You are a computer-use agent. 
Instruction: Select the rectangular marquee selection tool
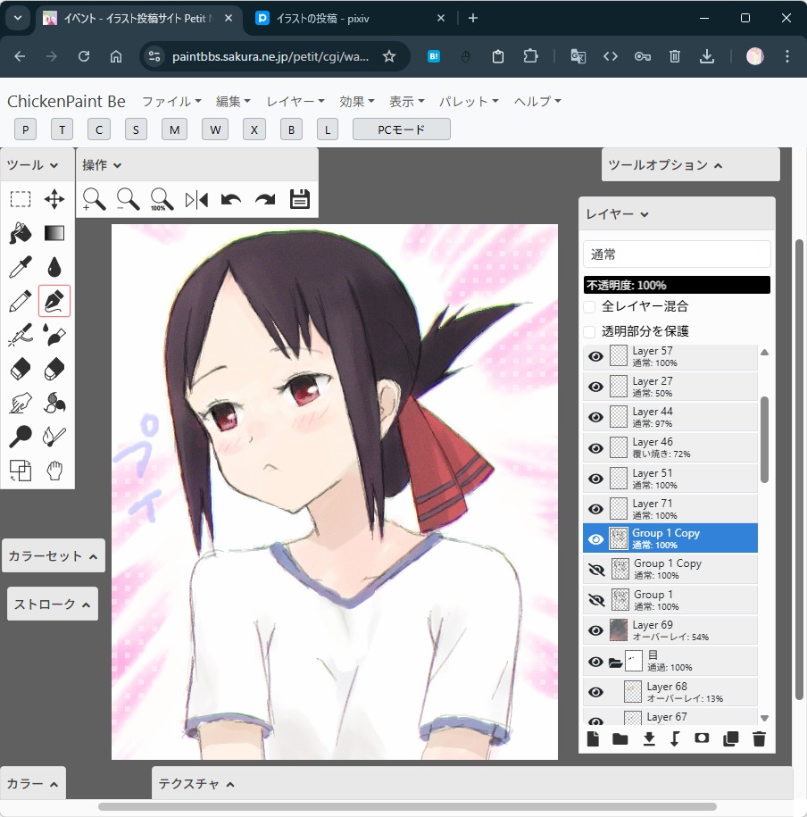pyautogui.click(x=21, y=199)
